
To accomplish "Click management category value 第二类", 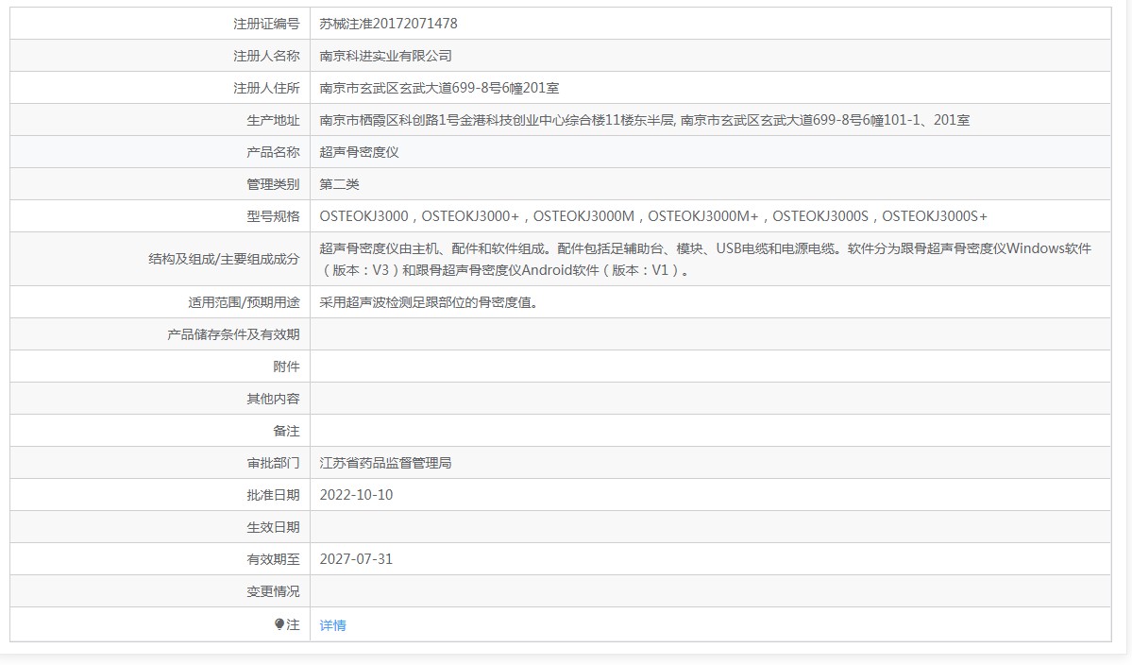I will pos(339,184).
